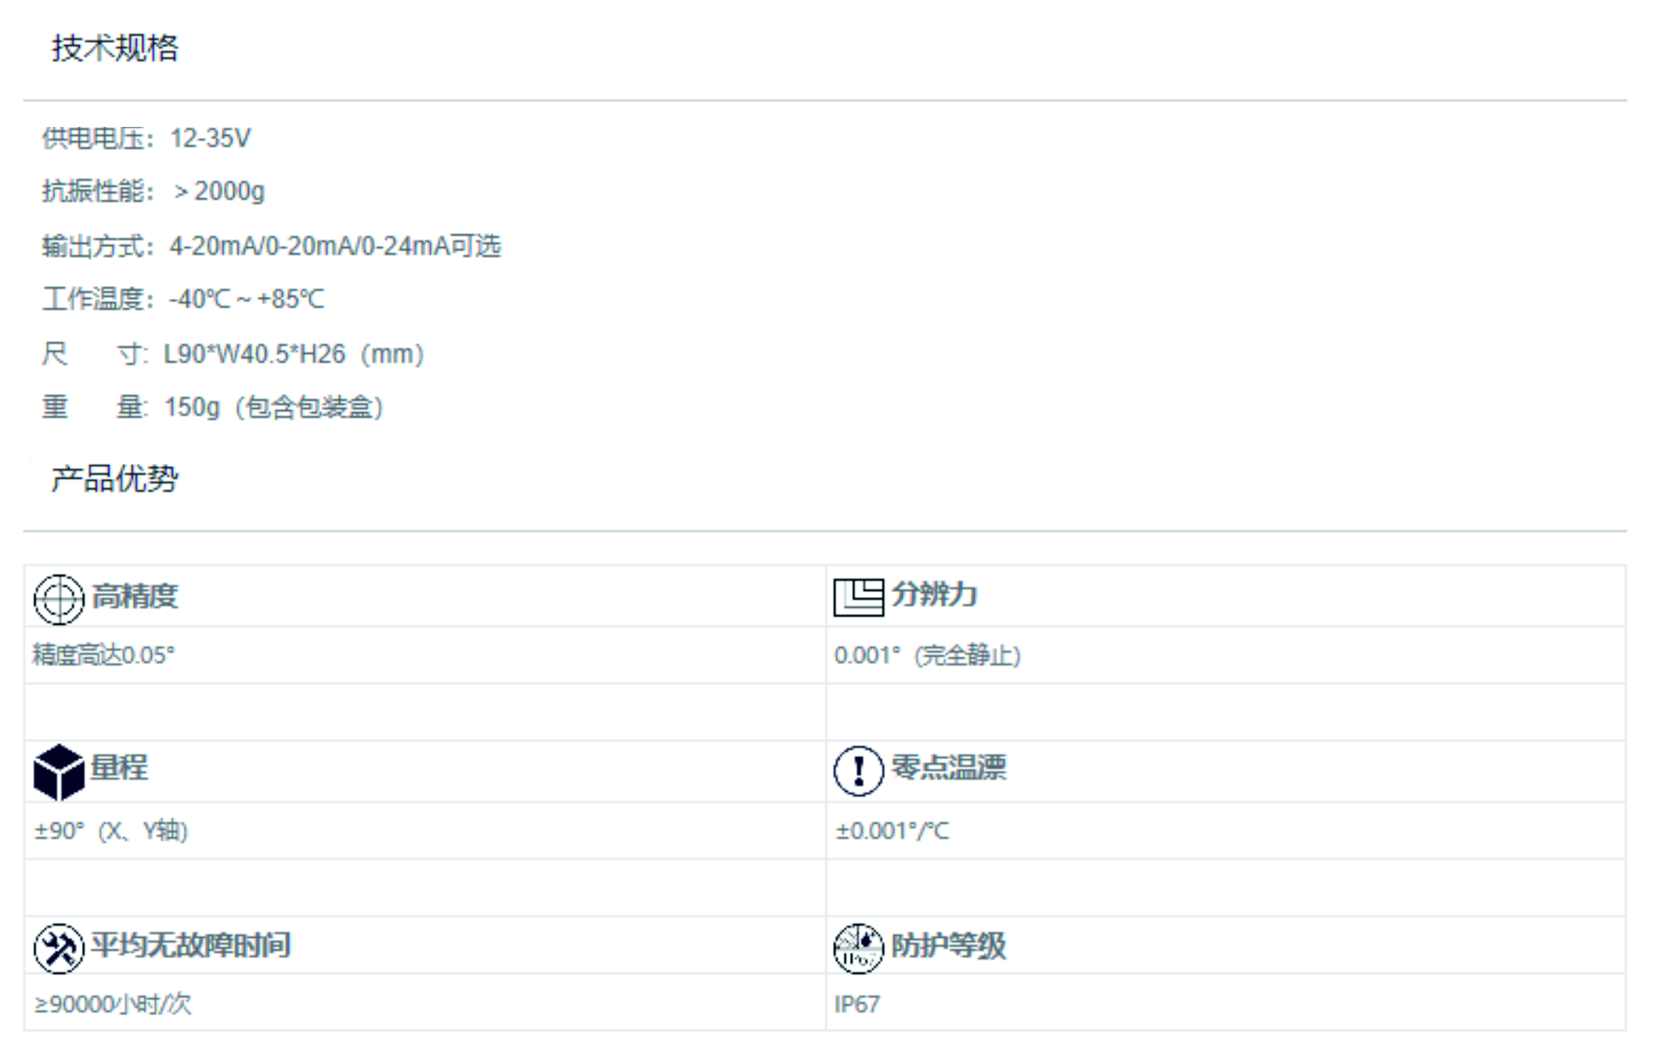Click the IP67 value cell text
The width and height of the screenshot is (1663, 1059).
click(x=857, y=1004)
